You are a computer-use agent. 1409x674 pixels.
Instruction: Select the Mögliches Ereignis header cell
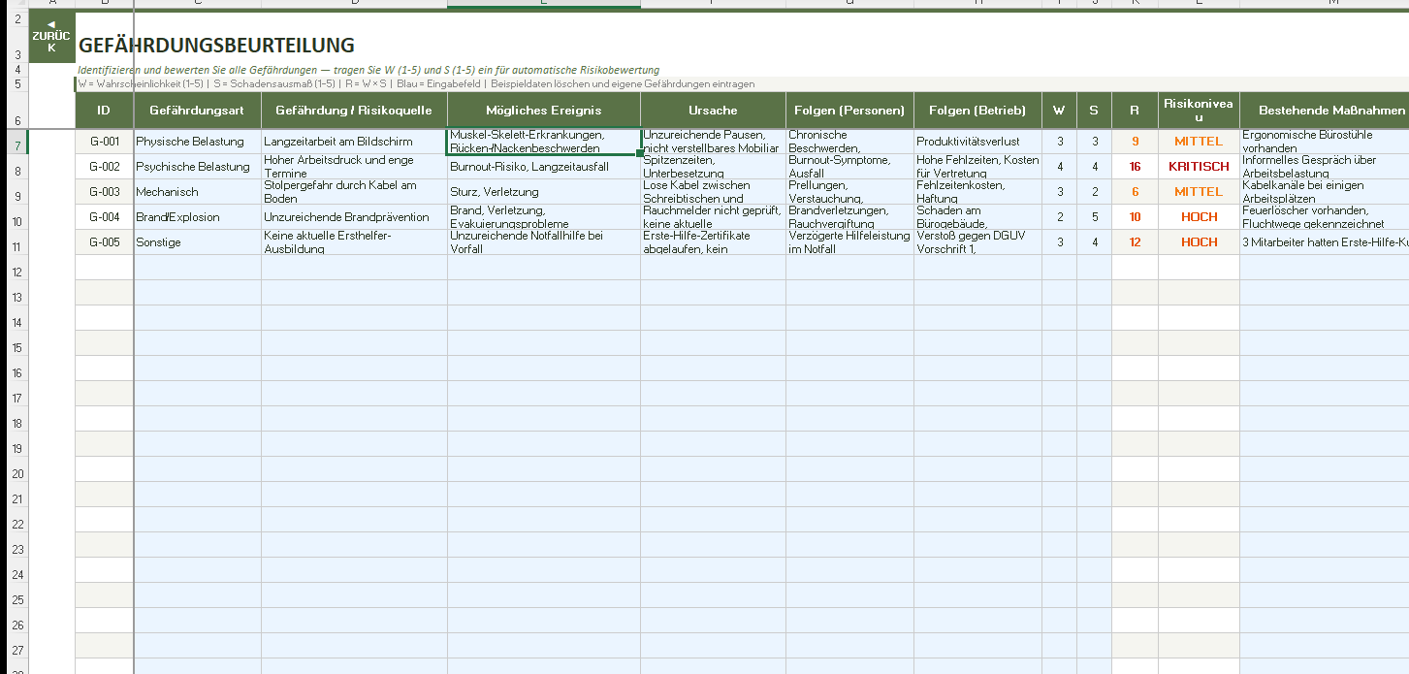tap(543, 111)
